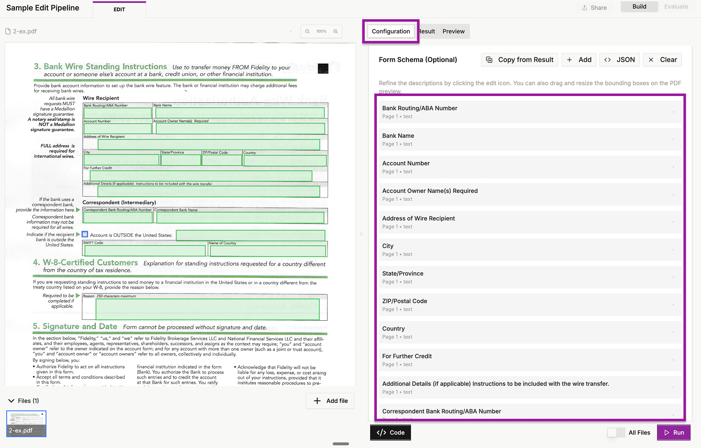The width and height of the screenshot is (701, 448).
Task: Switch to Evaluate mode
Action: [676, 7]
